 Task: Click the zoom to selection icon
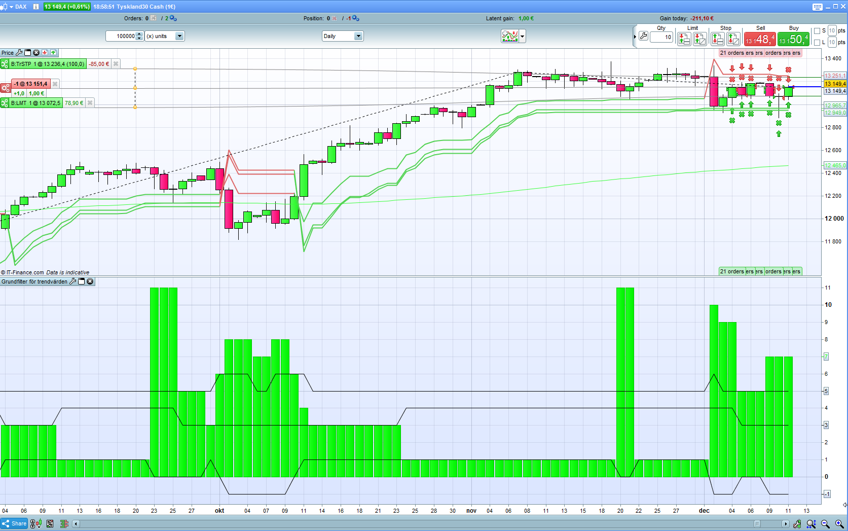click(x=812, y=524)
